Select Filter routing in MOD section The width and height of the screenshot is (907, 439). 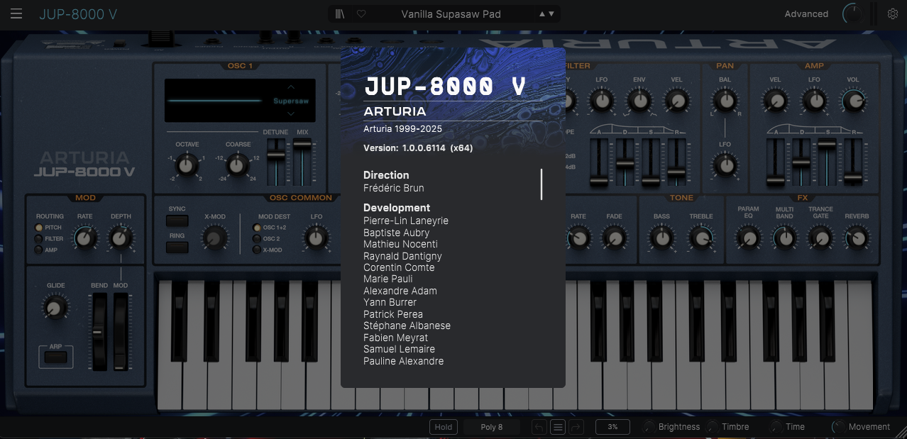pyautogui.click(x=38, y=239)
